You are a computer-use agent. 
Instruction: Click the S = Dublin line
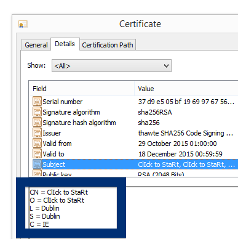pyautogui.click(x=45, y=216)
